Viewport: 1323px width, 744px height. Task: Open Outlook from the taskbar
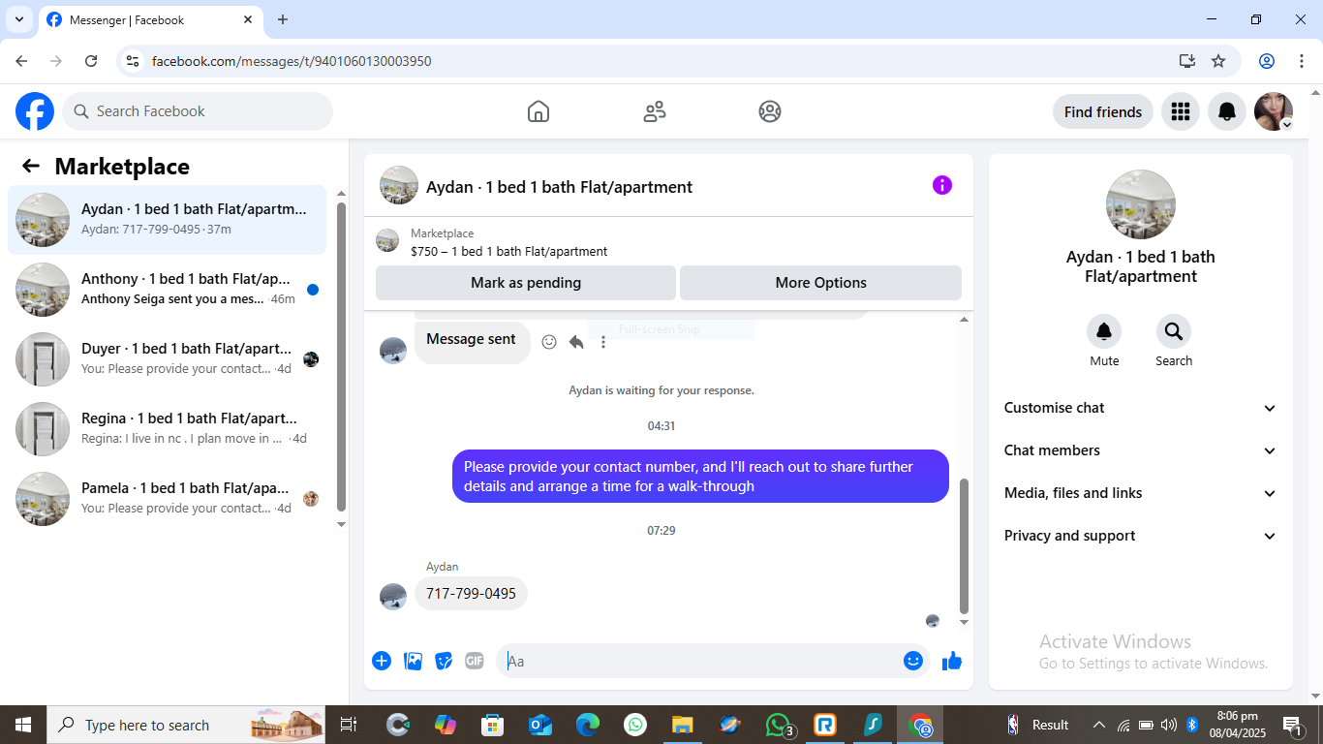(539, 725)
